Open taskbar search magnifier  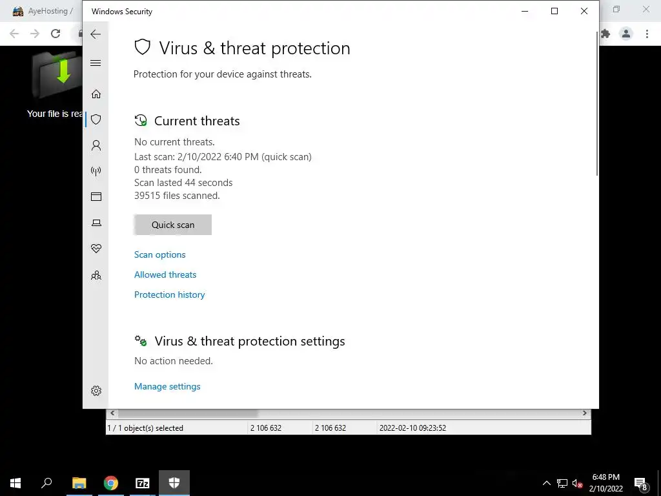tap(46, 483)
